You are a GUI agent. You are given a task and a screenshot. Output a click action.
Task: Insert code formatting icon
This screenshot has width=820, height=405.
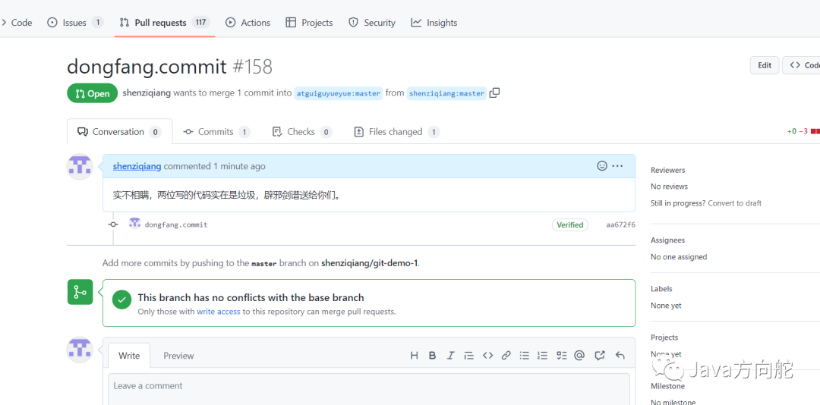pyautogui.click(x=488, y=356)
